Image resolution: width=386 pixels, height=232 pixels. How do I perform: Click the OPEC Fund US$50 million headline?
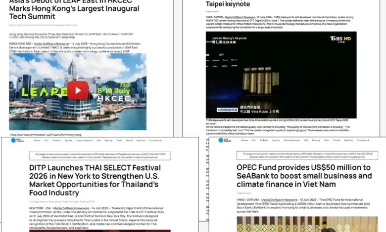(304, 176)
